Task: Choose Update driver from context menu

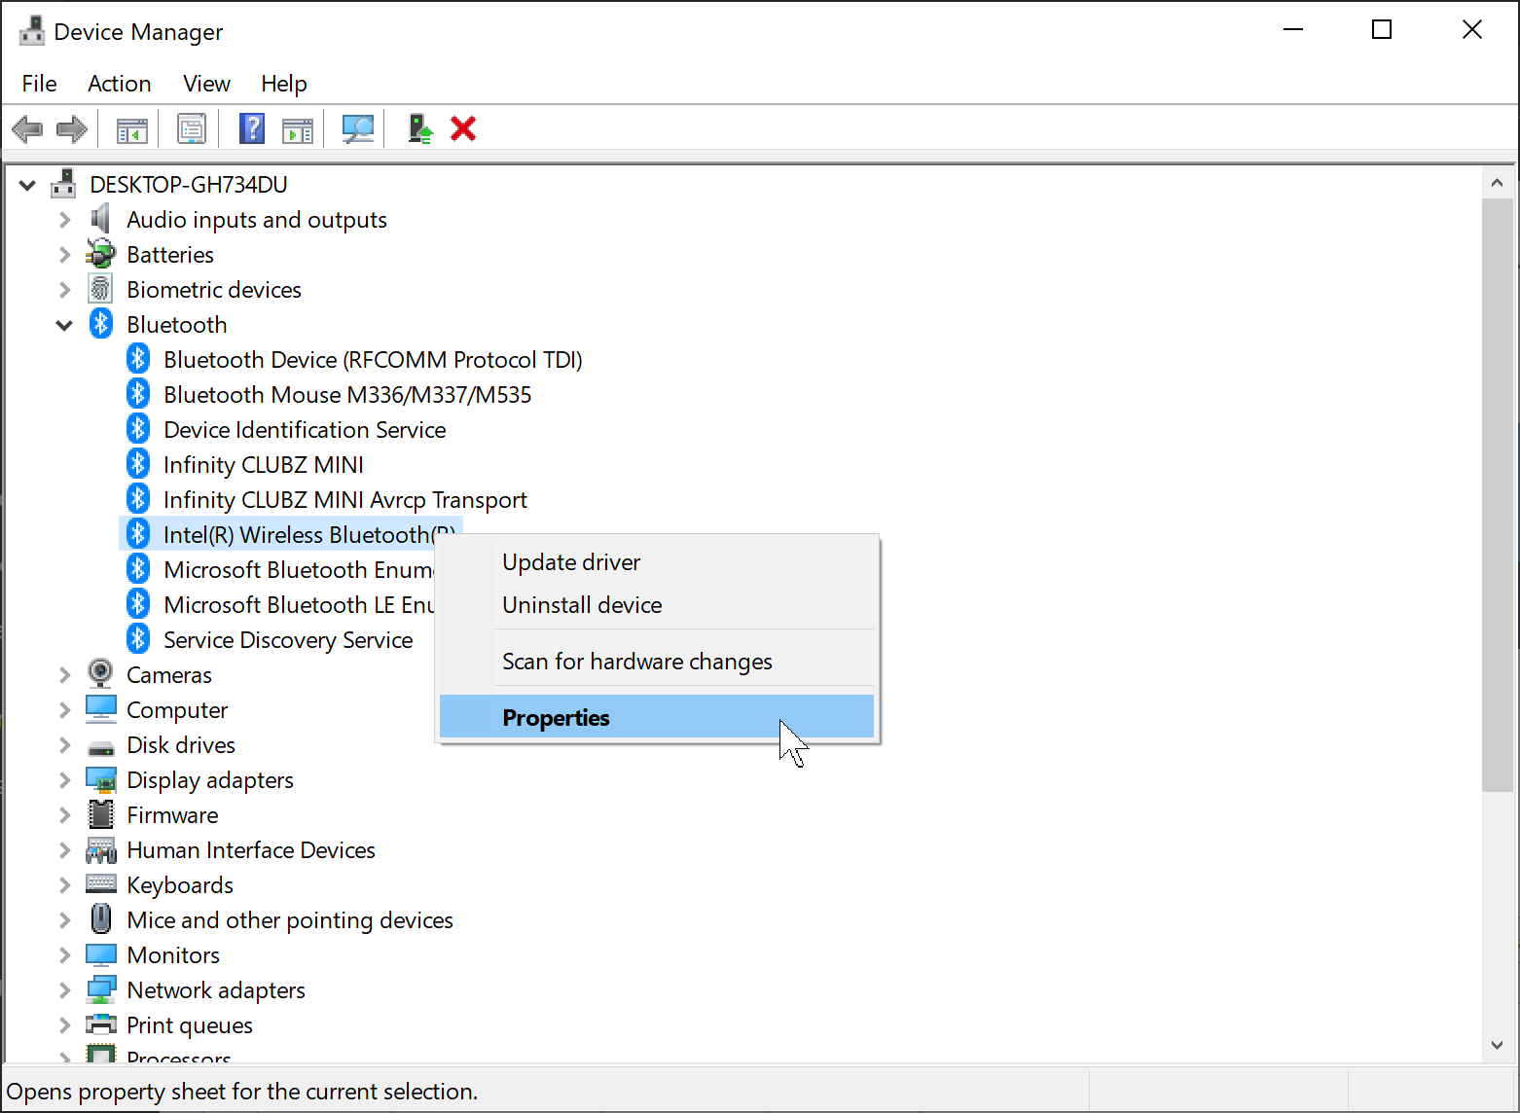Action: coord(657,562)
